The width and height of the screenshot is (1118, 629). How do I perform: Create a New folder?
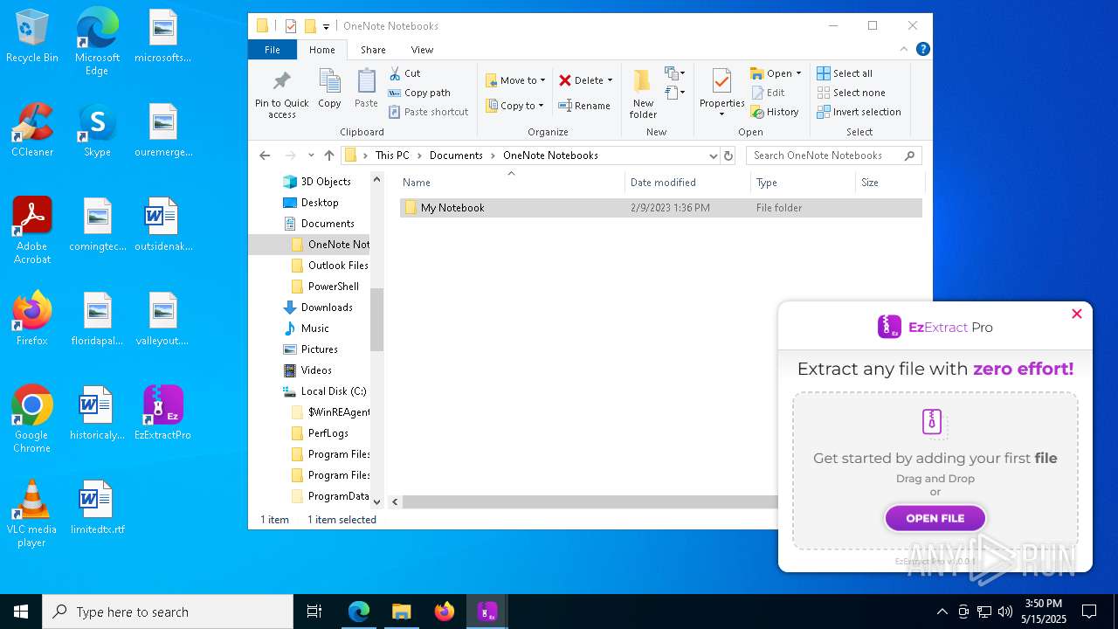[x=643, y=93]
